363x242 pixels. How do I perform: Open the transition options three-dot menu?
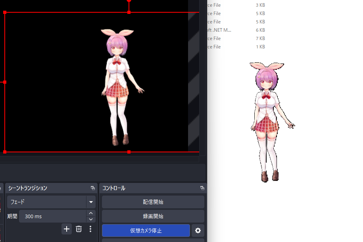(90, 229)
